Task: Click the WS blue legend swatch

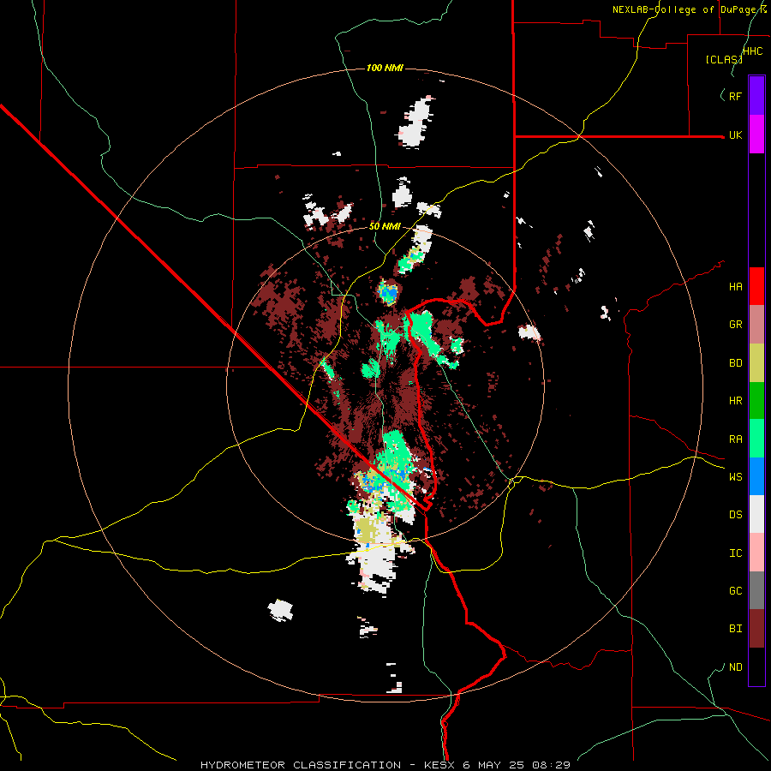Action: (x=756, y=476)
